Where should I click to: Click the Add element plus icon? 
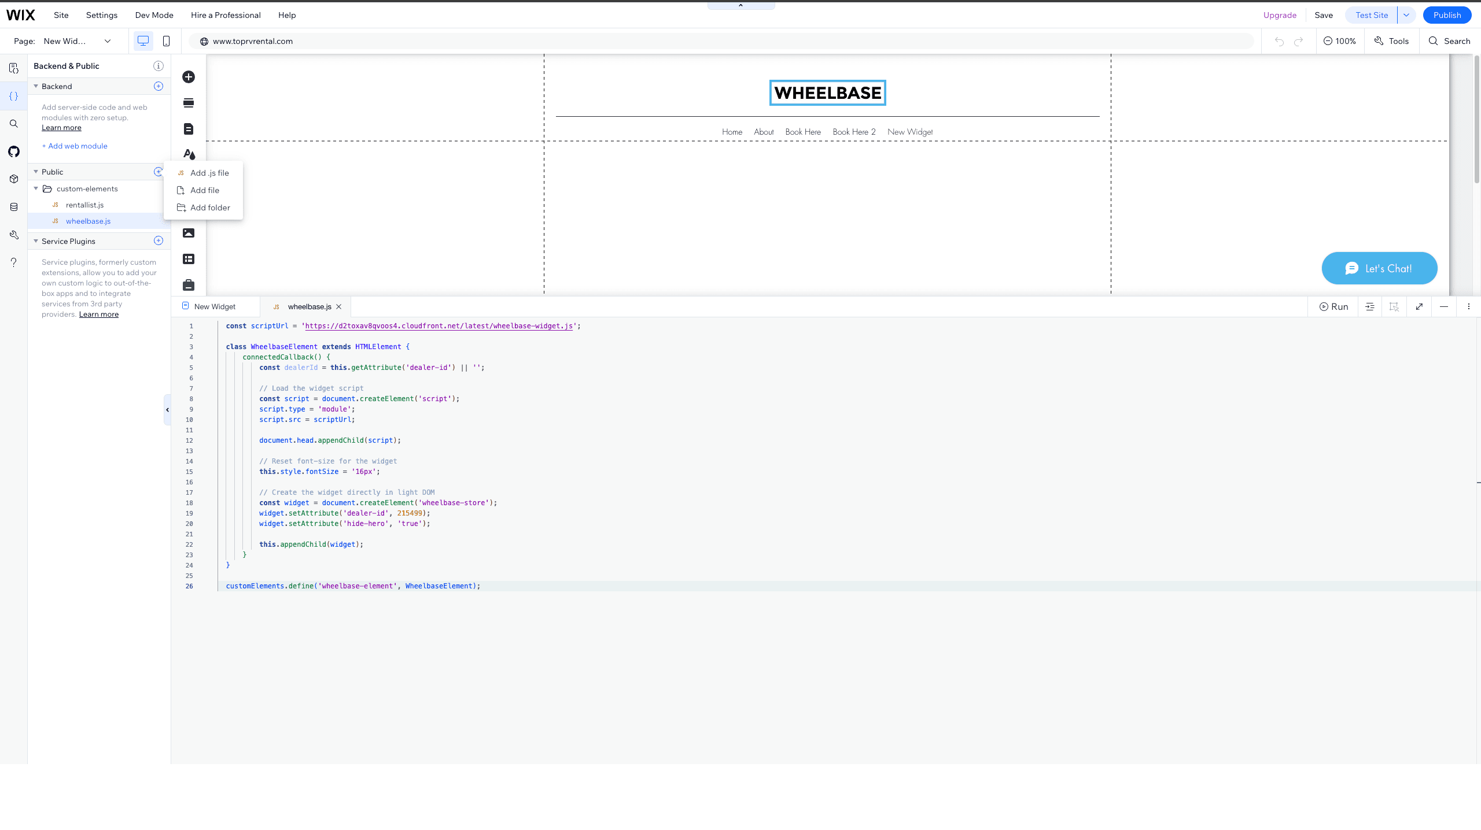point(188,77)
